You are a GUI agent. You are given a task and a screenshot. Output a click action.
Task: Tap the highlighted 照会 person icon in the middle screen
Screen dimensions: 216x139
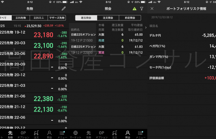coord(127,135)
